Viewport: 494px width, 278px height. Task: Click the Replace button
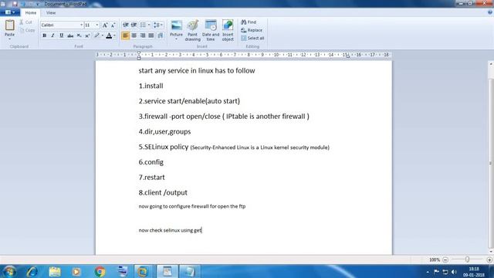(252, 30)
